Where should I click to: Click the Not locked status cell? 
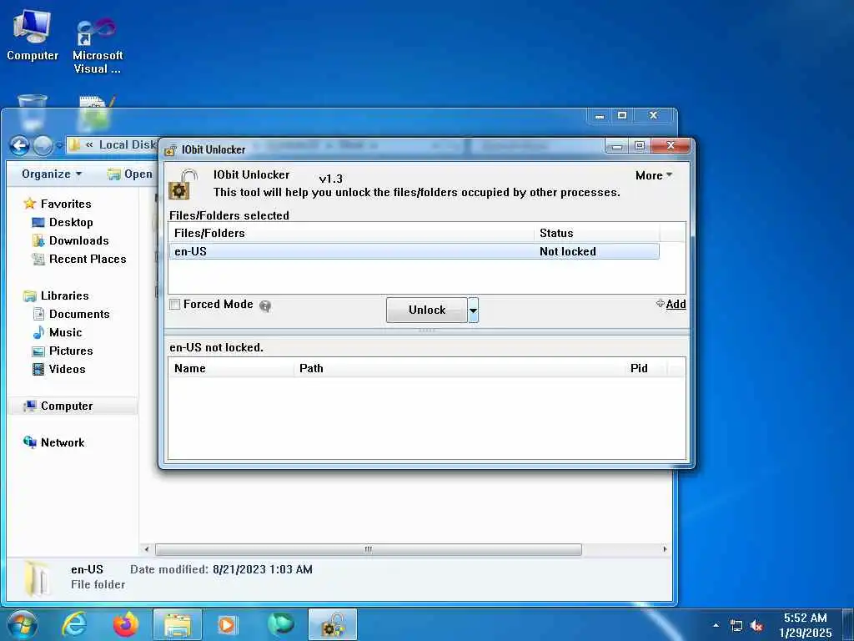tap(567, 251)
